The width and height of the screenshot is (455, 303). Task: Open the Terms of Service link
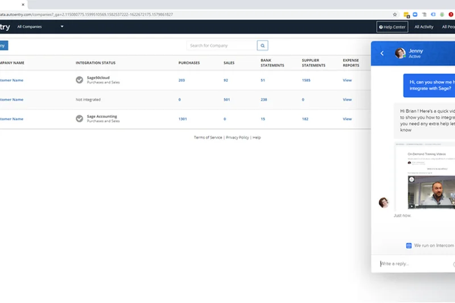[x=208, y=138]
